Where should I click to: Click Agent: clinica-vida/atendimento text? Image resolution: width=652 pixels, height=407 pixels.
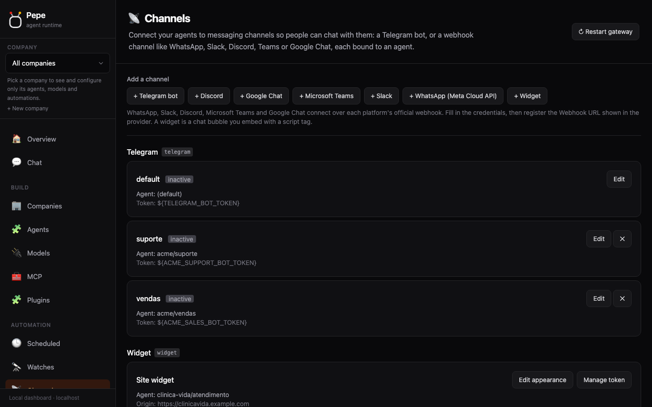pyautogui.click(x=182, y=395)
